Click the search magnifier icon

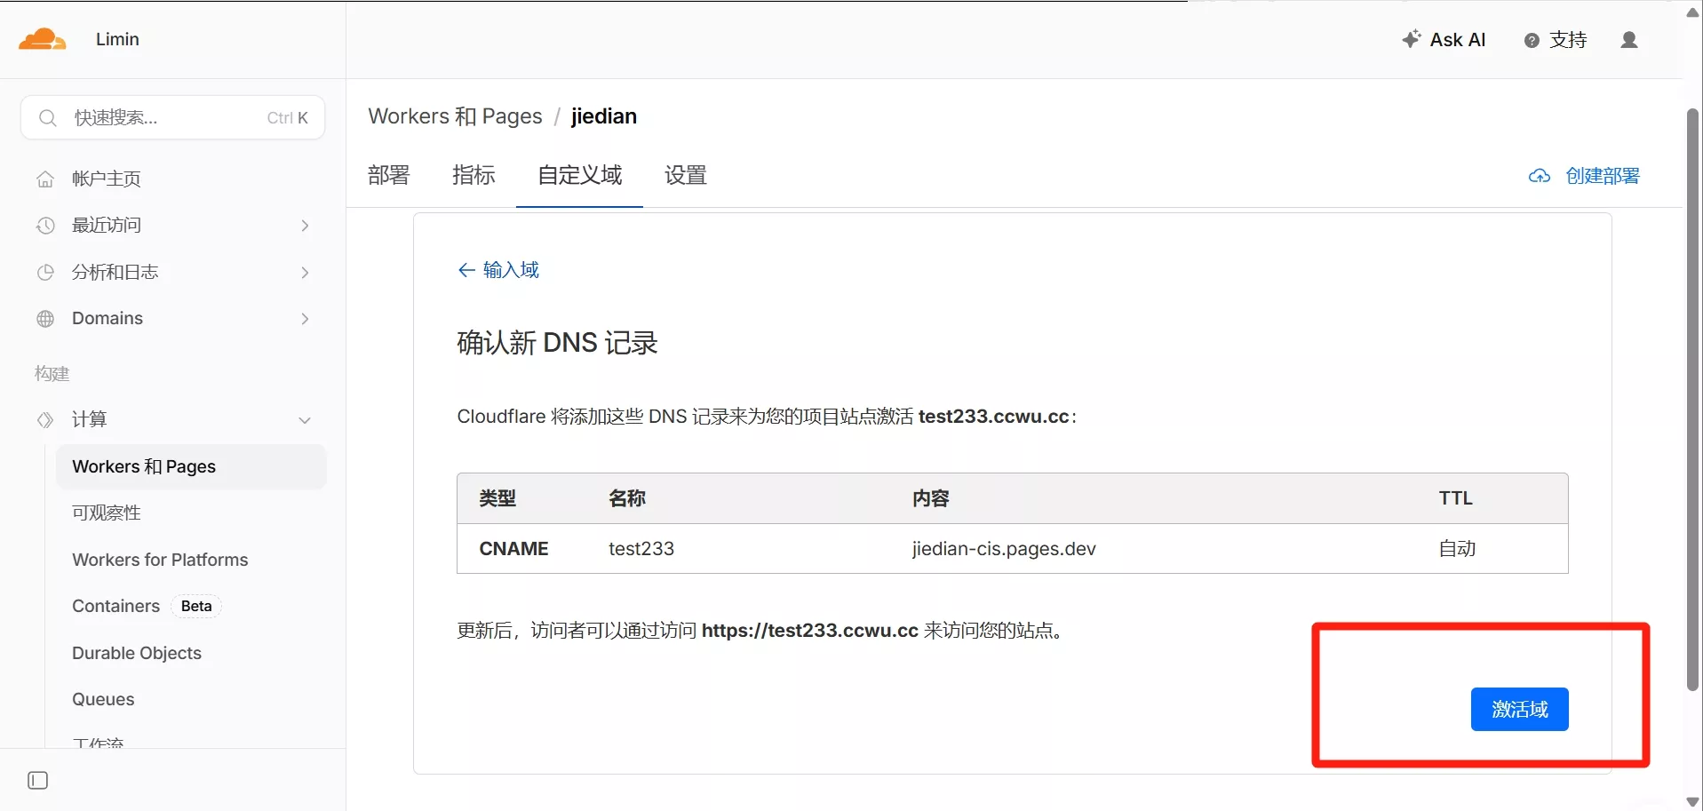(x=48, y=117)
